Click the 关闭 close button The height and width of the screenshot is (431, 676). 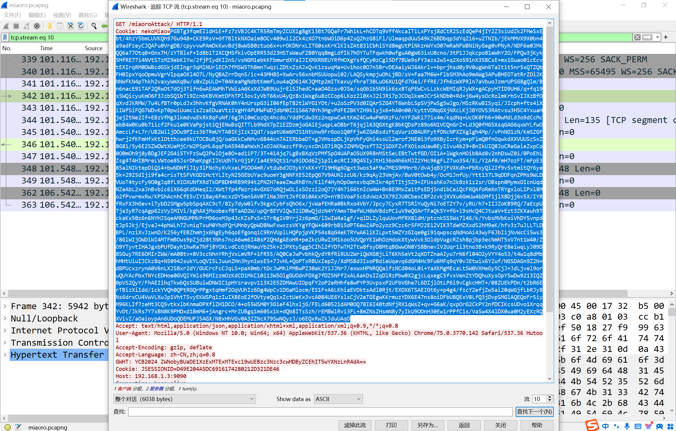pyautogui.click(x=500, y=425)
